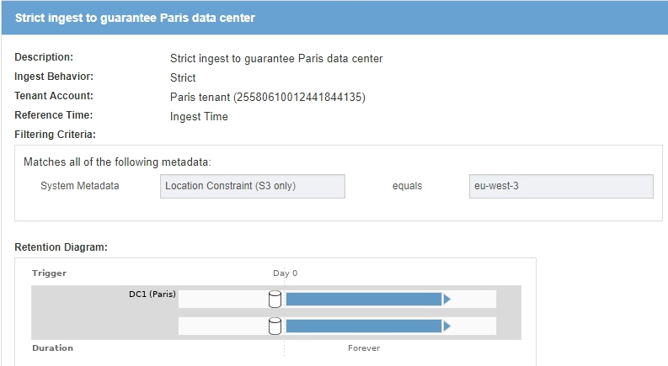Click the Filtering Criteria heading

click(56, 134)
